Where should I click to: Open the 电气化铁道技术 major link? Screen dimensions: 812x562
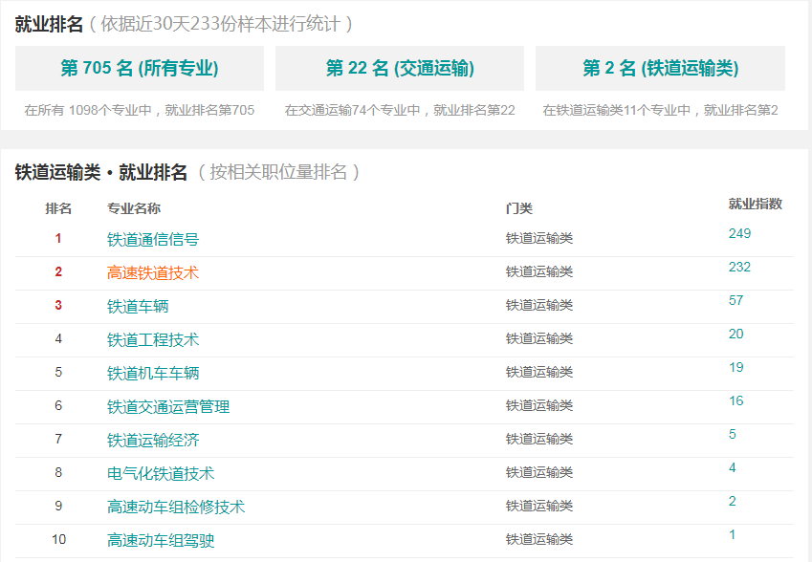point(161,473)
